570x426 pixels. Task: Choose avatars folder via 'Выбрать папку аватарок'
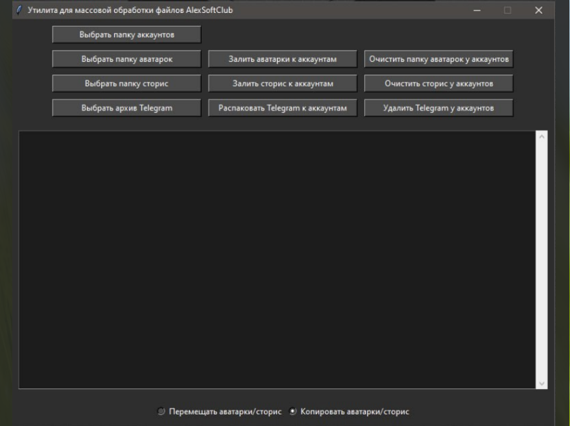point(126,59)
